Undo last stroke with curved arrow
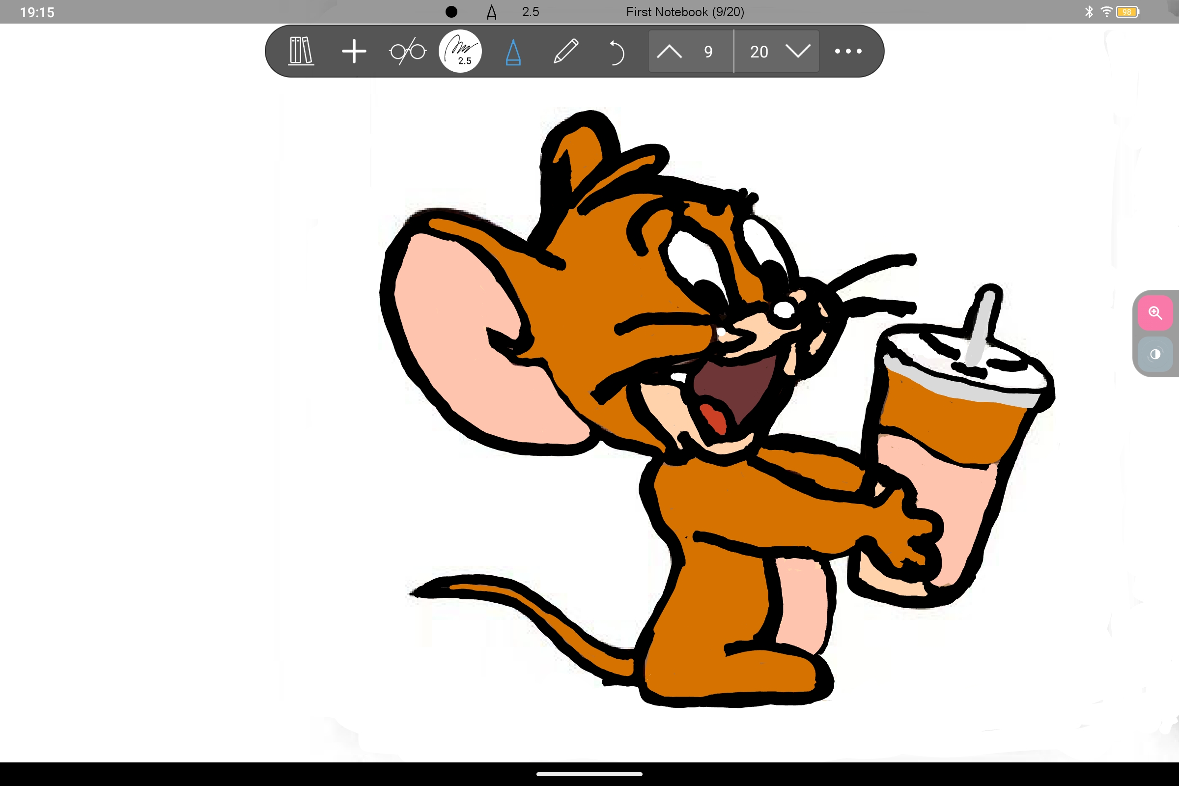Image resolution: width=1179 pixels, height=786 pixels. (617, 52)
